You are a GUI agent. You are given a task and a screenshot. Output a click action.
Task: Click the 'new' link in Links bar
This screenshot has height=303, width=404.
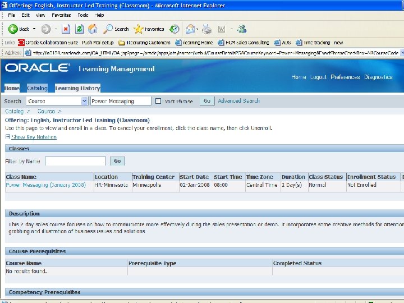pyautogui.click(x=338, y=43)
